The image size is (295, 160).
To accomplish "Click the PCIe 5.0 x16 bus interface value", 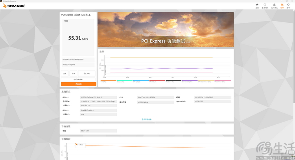I will tap(99, 105).
